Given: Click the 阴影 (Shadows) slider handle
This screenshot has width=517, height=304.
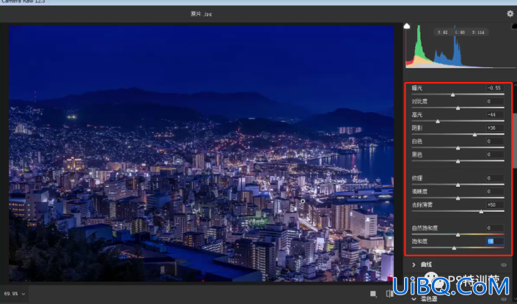Looking at the screenshot, I should point(474,134).
